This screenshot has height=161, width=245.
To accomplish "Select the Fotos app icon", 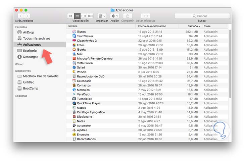I will 74,45.
